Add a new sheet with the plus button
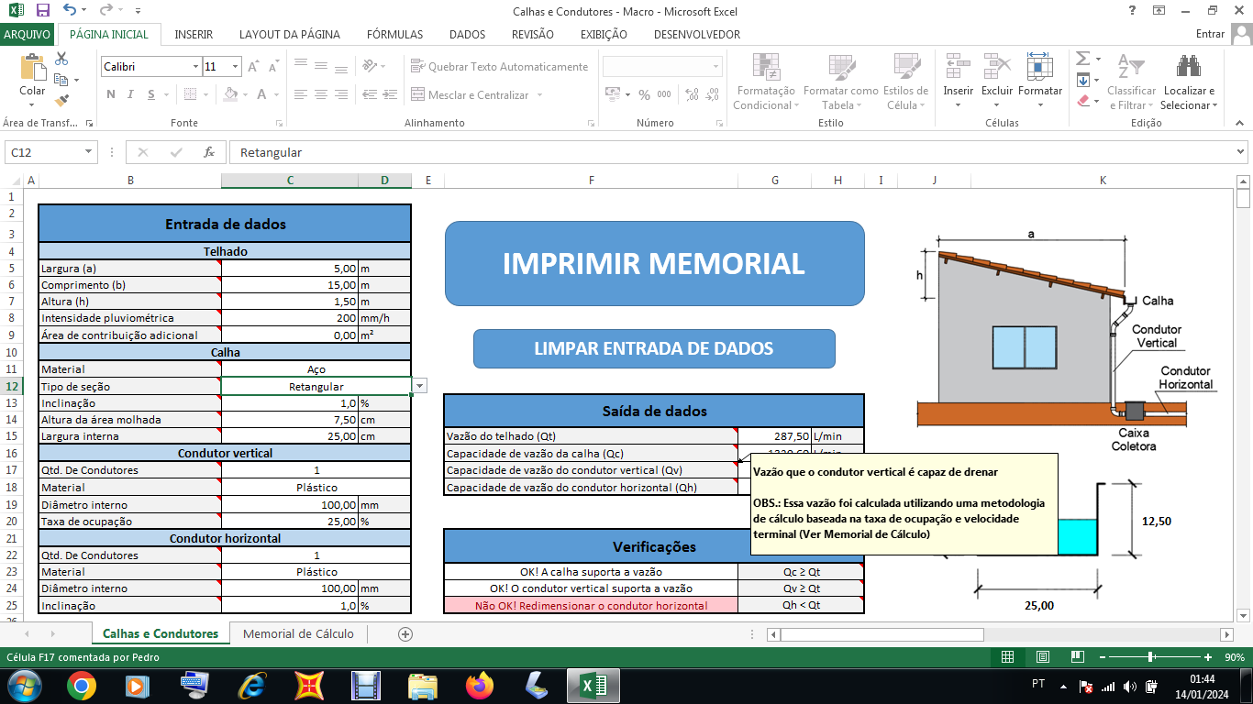The width and height of the screenshot is (1253, 704). (x=405, y=633)
